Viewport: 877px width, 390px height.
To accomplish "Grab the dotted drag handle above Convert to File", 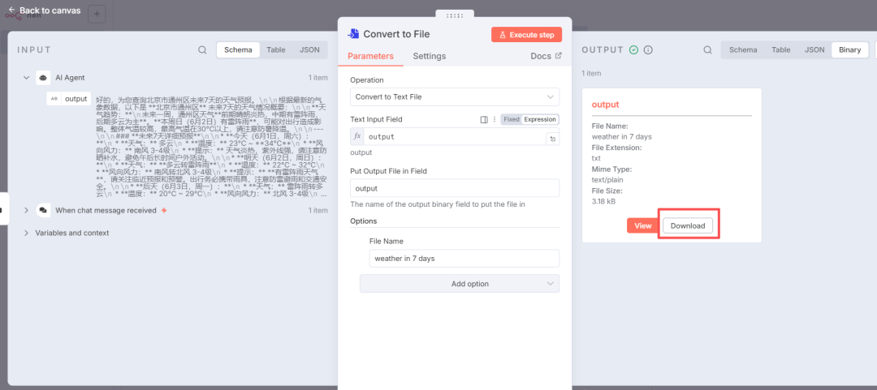I will pyautogui.click(x=455, y=15).
